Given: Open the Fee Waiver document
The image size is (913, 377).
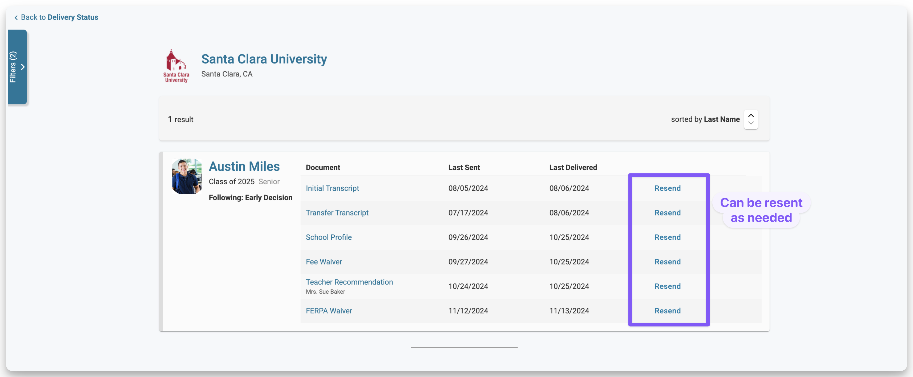Looking at the screenshot, I should [324, 261].
